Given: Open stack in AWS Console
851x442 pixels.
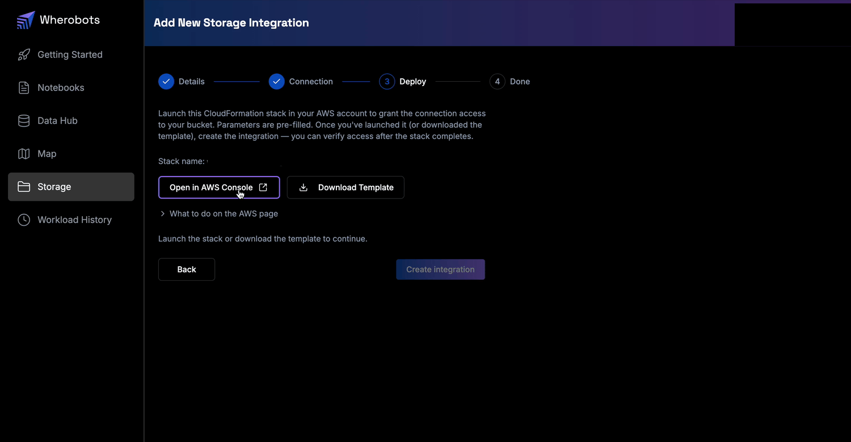Looking at the screenshot, I should (x=219, y=187).
